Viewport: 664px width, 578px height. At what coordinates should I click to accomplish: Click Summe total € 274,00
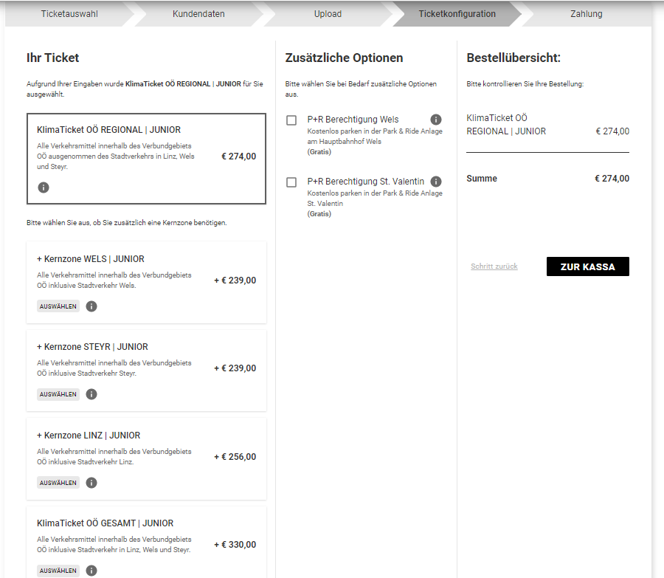point(612,179)
